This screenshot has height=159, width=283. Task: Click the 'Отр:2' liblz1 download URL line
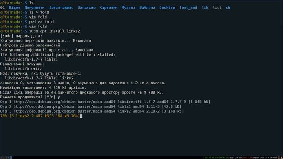(x=91, y=106)
